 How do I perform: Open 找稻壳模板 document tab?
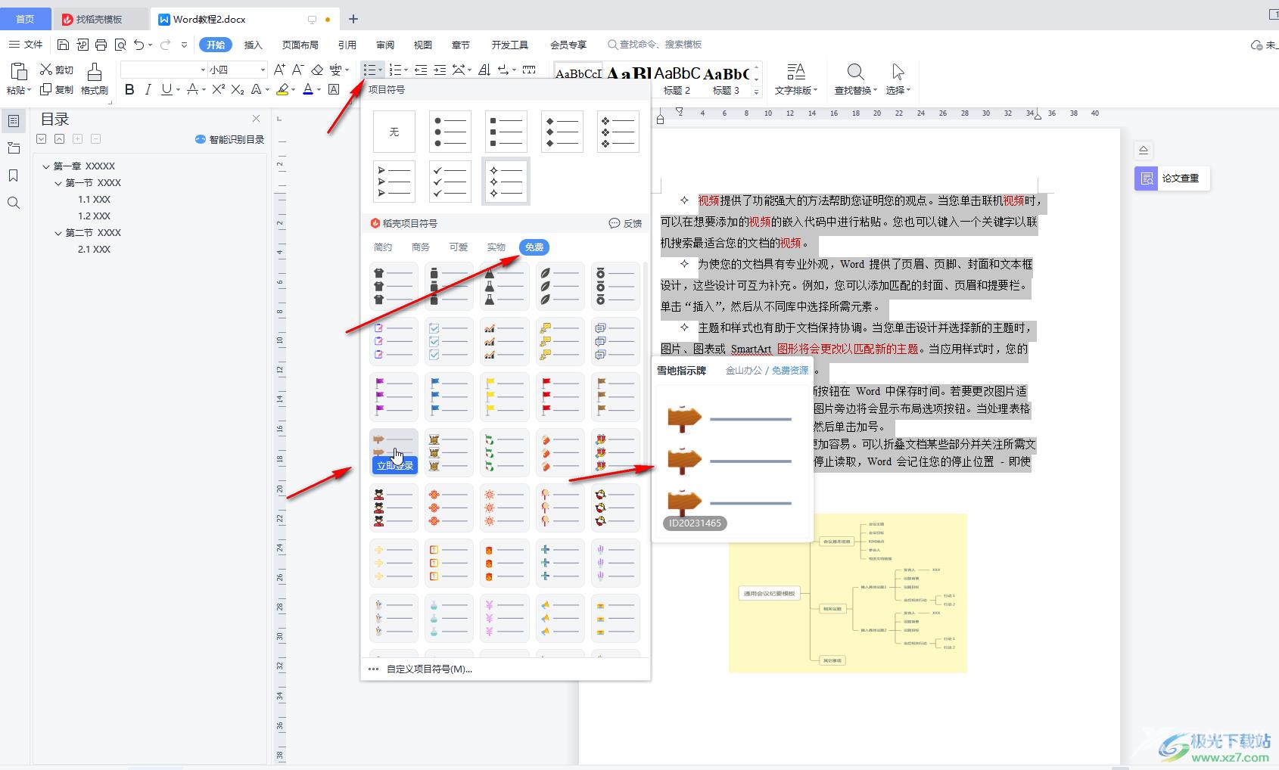click(100, 19)
